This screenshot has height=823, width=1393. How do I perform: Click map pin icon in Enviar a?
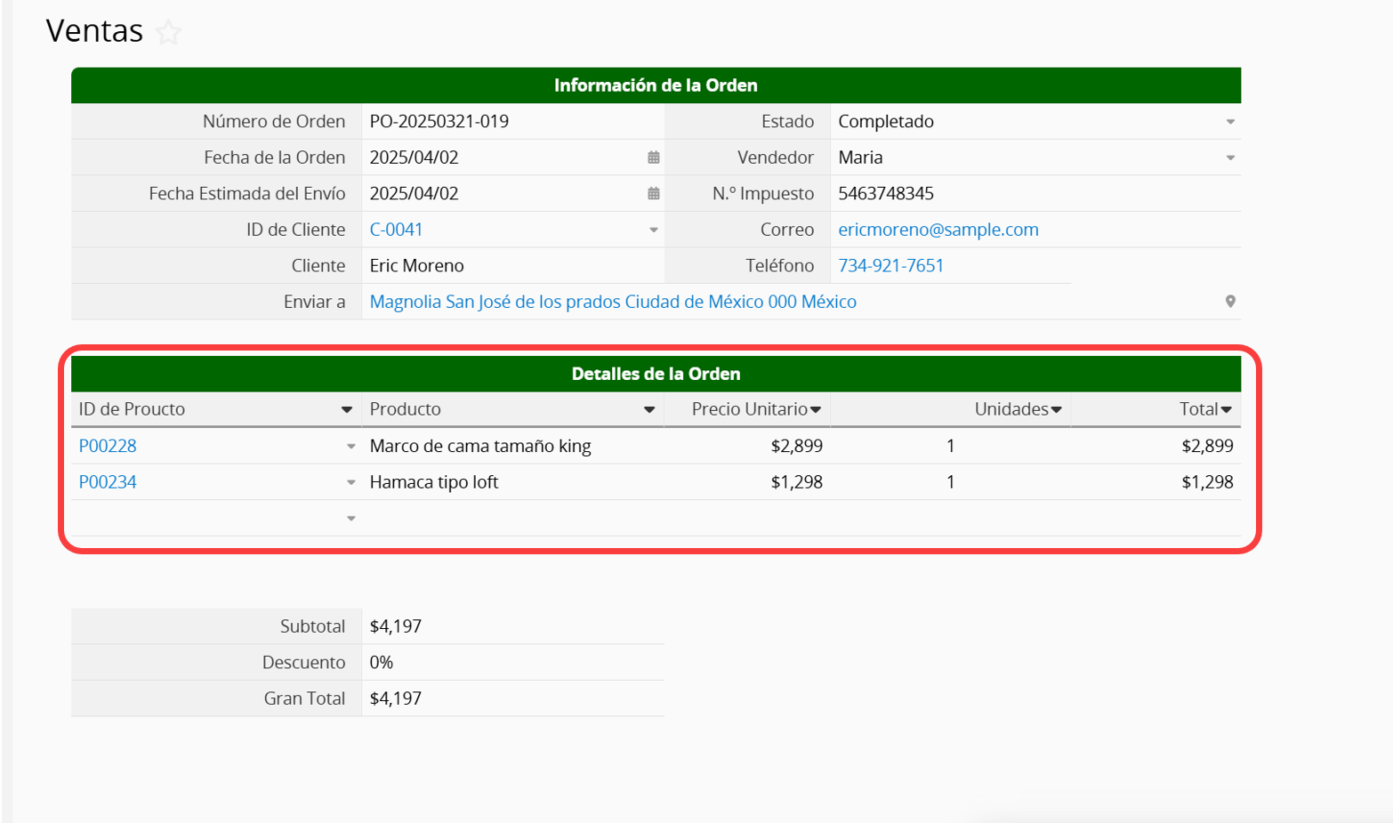coord(1229,302)
